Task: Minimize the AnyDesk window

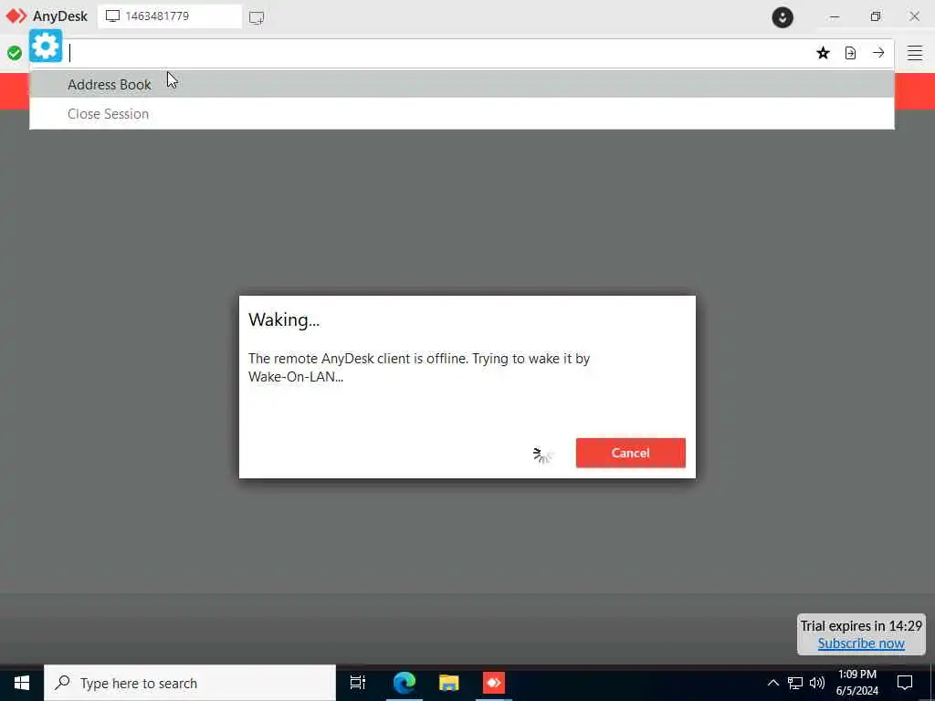Action: [835, 16]
